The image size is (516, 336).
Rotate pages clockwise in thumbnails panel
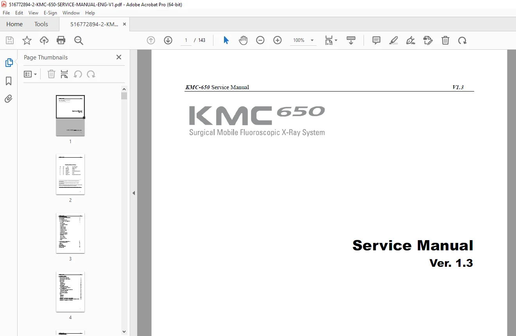(91, 74)
